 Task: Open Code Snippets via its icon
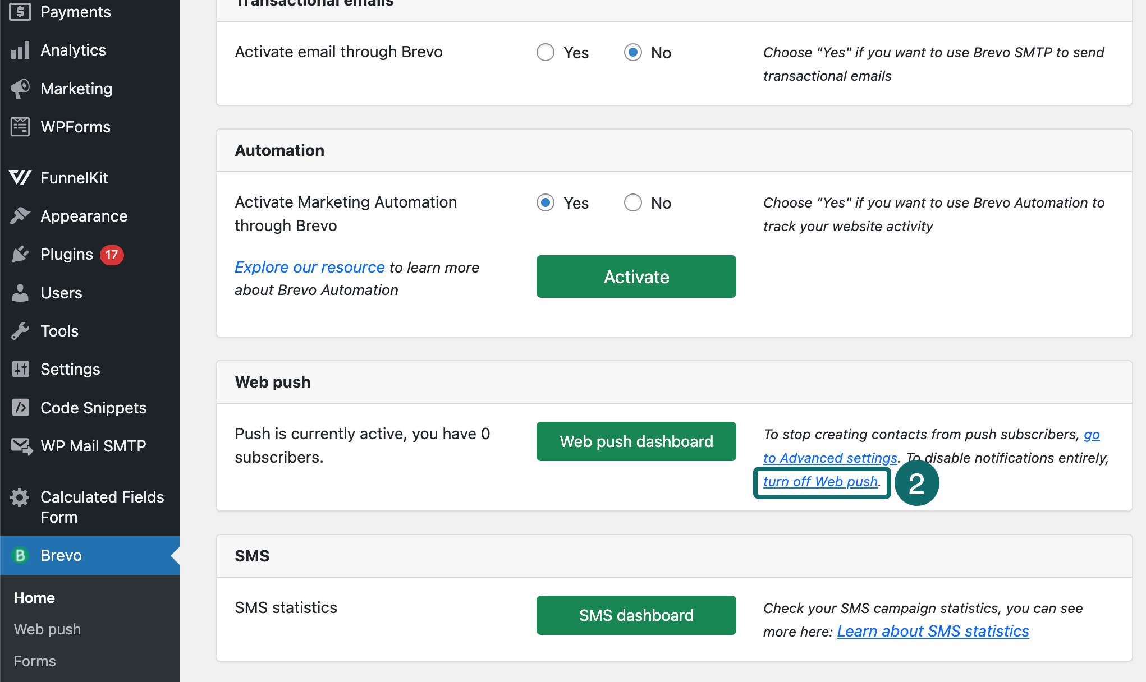pyautogui.click(x=20, y=408)
